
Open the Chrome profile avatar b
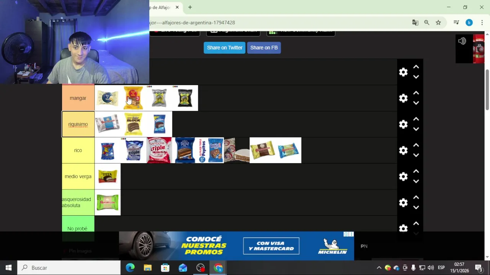coord(469,23)
